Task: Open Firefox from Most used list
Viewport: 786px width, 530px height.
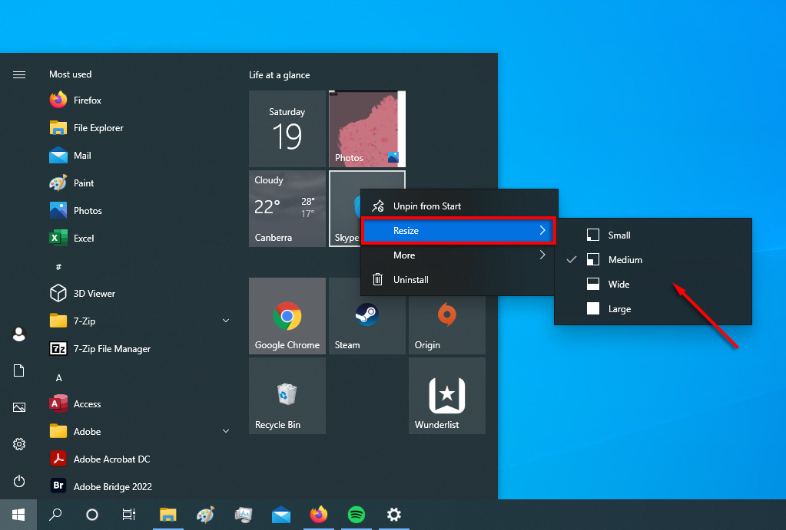Action: tap(87, 100)
